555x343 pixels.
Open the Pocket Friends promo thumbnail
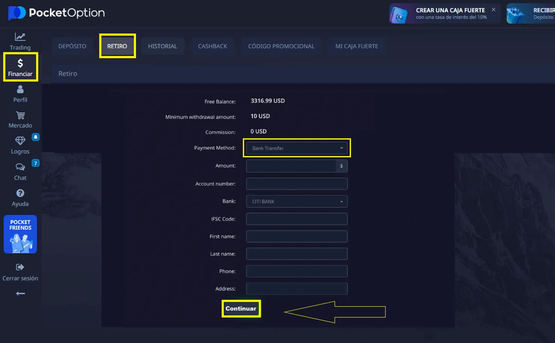20,234
